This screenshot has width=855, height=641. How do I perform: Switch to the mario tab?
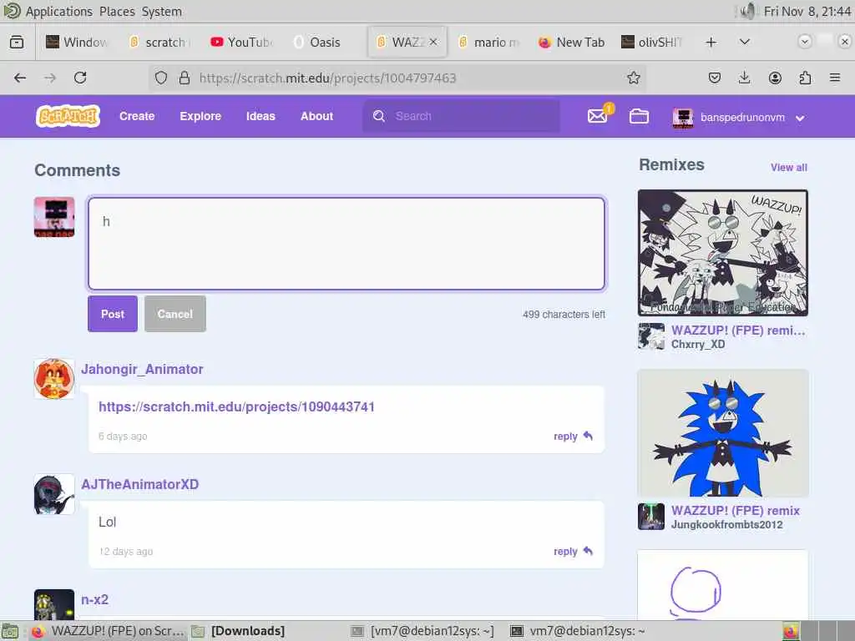(488, 42)
